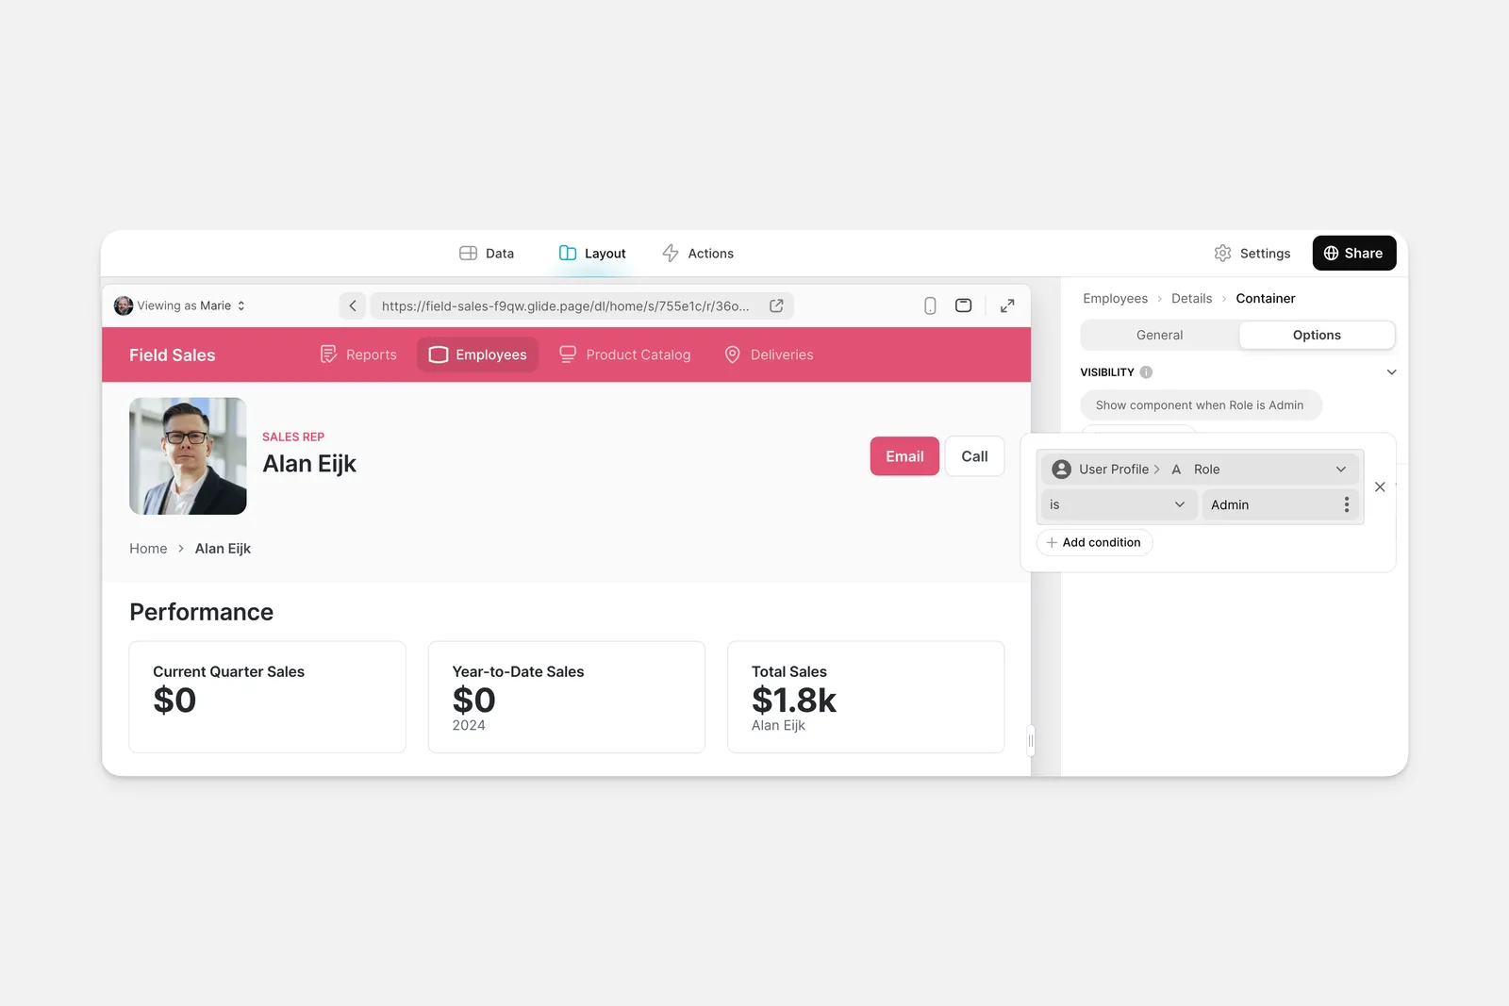Open the Actions tab
This screenshot has height=1006, width=1509.
click(x=698, y=253)
